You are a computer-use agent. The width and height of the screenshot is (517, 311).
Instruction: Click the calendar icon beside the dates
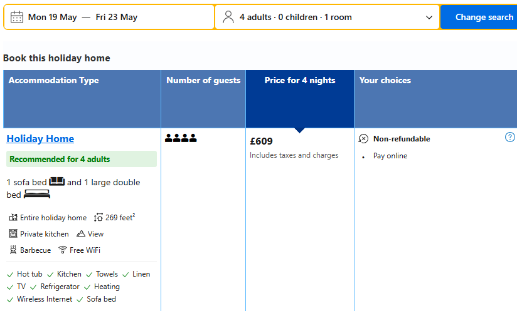[17, 17]
